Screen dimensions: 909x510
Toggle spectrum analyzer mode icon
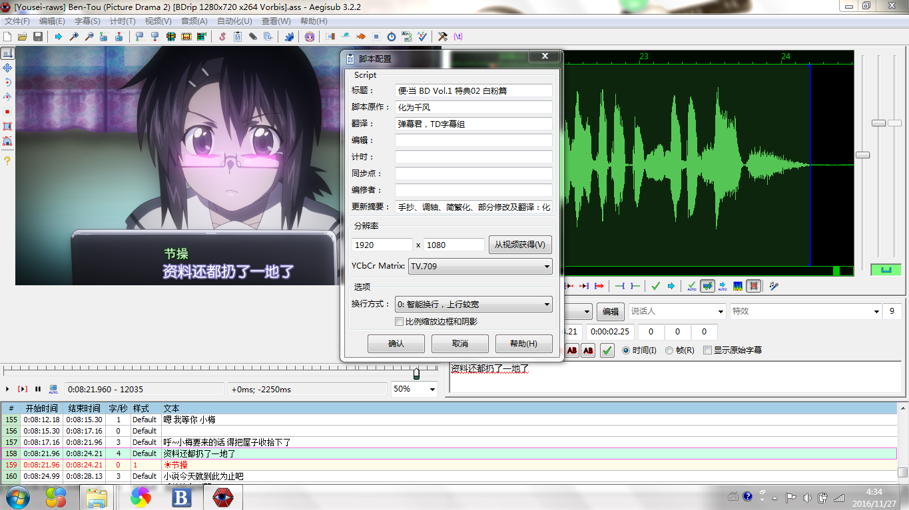click(738, 286)
